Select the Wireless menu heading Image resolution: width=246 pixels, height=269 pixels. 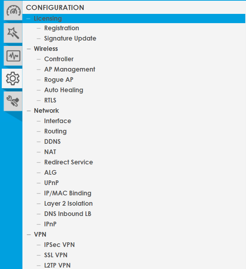click(46, 49)
